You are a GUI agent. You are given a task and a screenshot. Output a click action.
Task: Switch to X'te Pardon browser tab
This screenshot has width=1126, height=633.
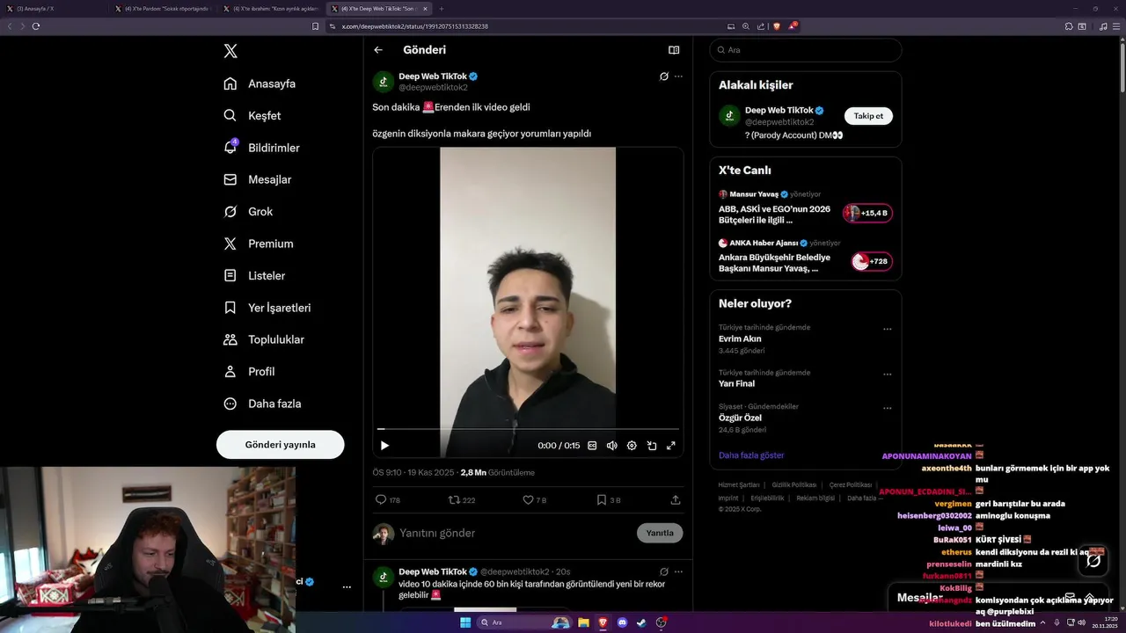pyautogui.click(x=164, y=9)
